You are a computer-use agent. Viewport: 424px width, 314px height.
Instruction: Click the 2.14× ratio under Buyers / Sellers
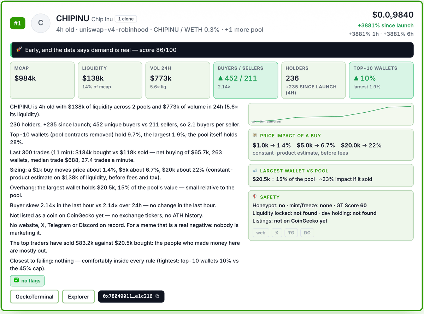224,87
